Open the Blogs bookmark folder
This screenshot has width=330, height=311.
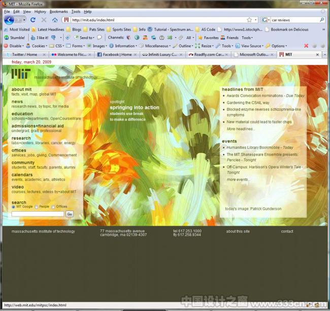[x=74, y=29]
